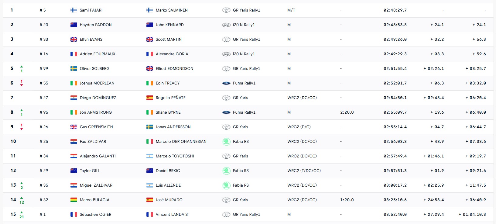Open Taylor GILL driver name
The height and width of the screenshot is (224, 496).
tap(90, 171)
